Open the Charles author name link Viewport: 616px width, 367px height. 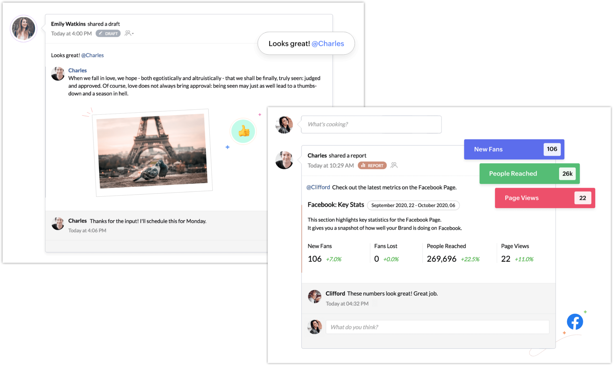pyautogui.click(x=77, y=70)
